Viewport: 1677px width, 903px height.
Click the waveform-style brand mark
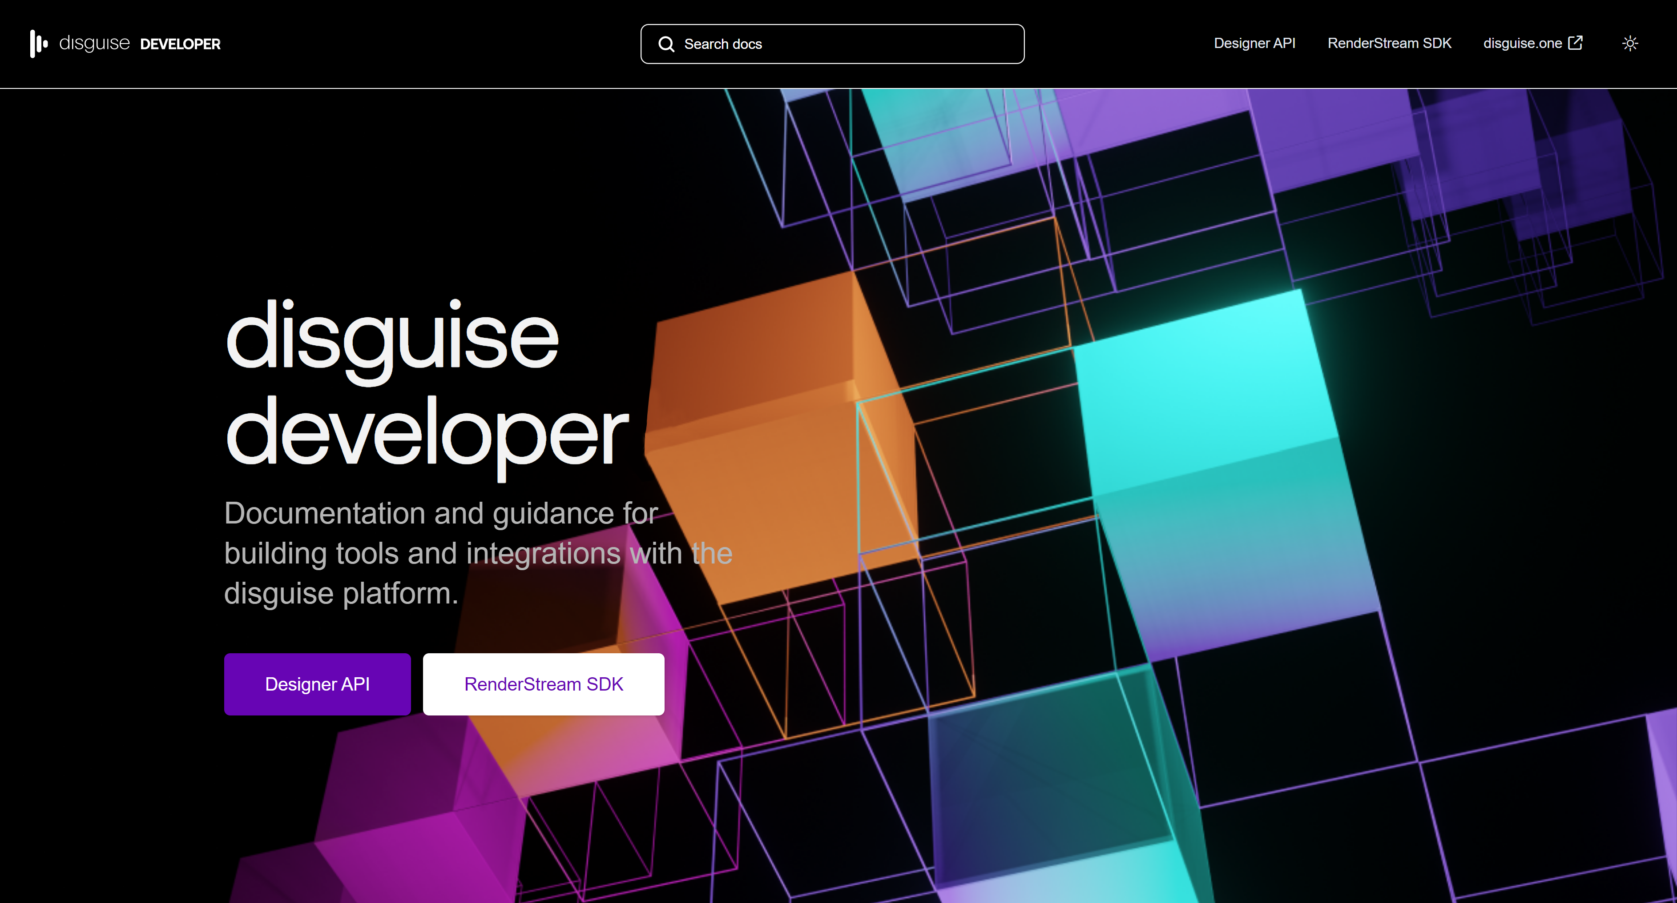(38, 44)
